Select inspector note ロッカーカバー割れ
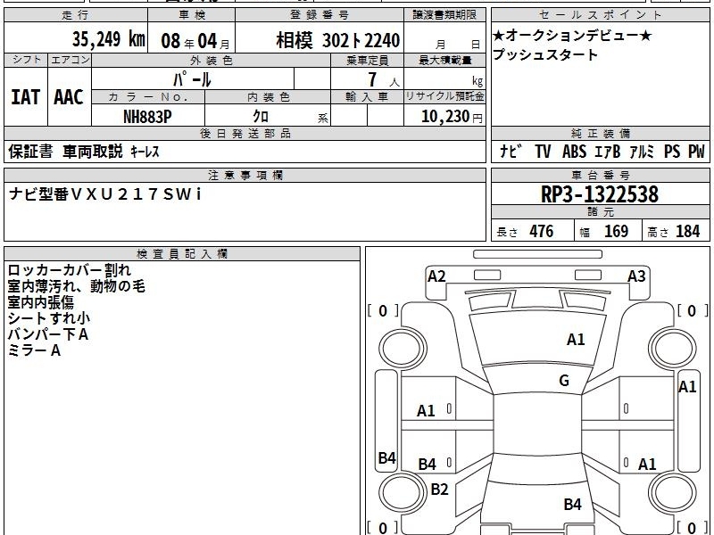The height and width of the screenshot is (535, 714). (70, 270)
